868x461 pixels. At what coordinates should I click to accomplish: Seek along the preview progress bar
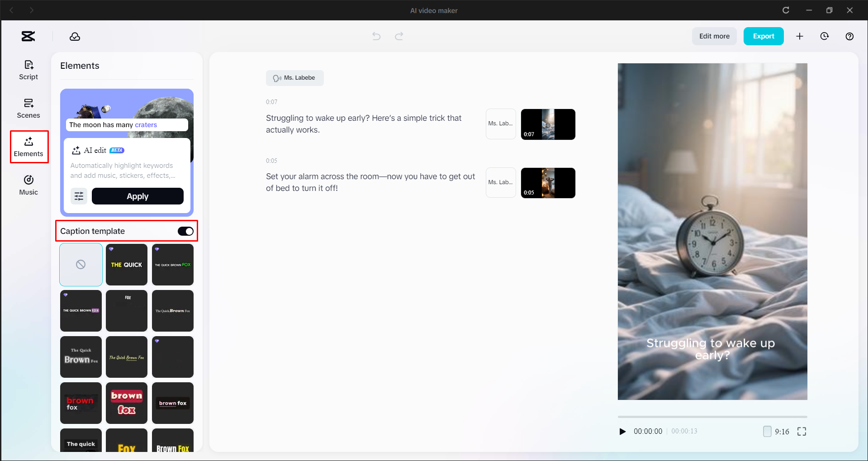click(x=712, y=417)
